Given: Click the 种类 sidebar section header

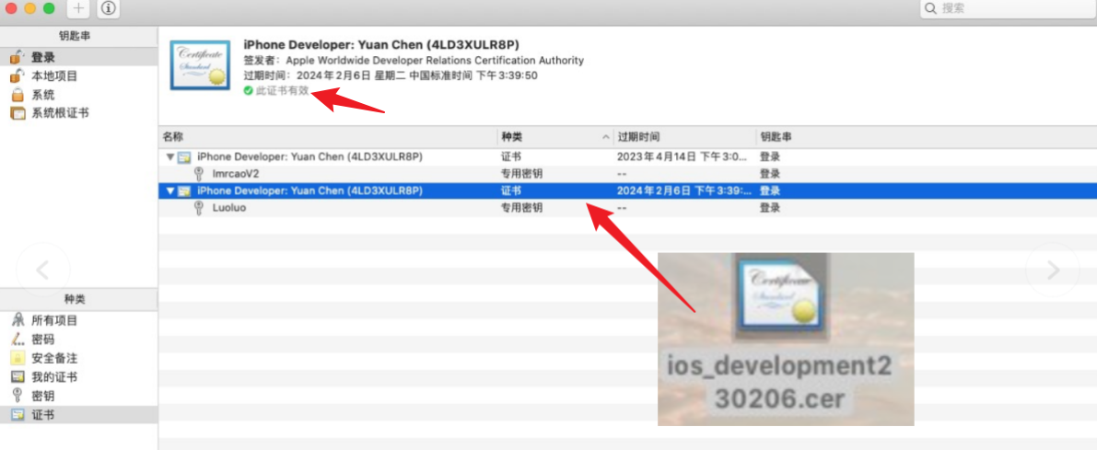Looking at the screenshot, I should [75, 298].
